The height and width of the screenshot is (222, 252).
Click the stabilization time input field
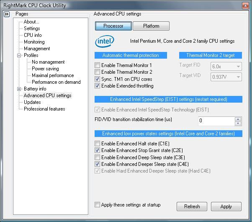(x=216, y=121)
